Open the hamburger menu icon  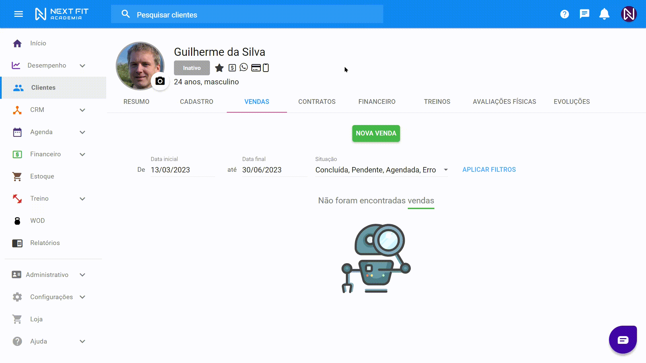tap(19, 14)
